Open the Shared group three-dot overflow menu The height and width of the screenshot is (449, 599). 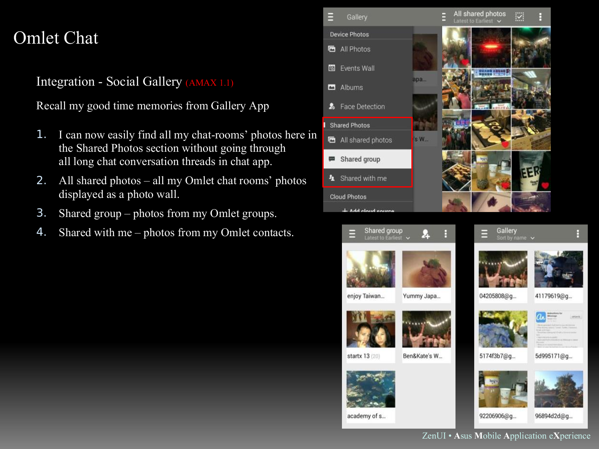click(x=446, y=234)
